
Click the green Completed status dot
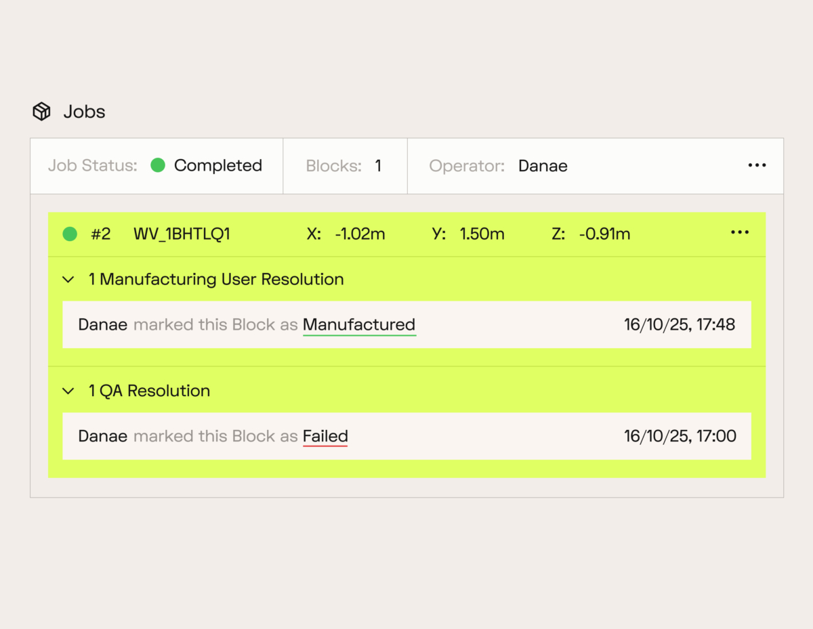[158, 166]
